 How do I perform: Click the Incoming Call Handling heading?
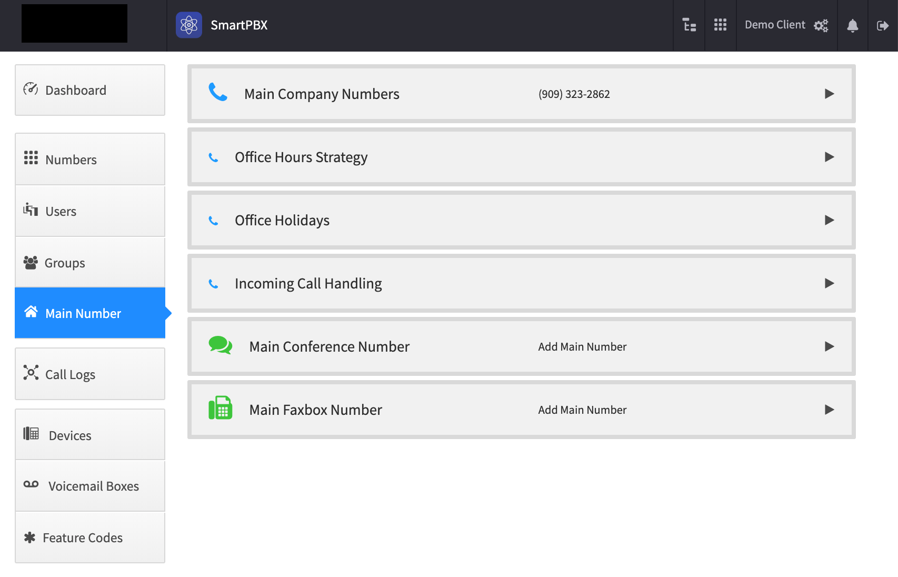point(308,284)
